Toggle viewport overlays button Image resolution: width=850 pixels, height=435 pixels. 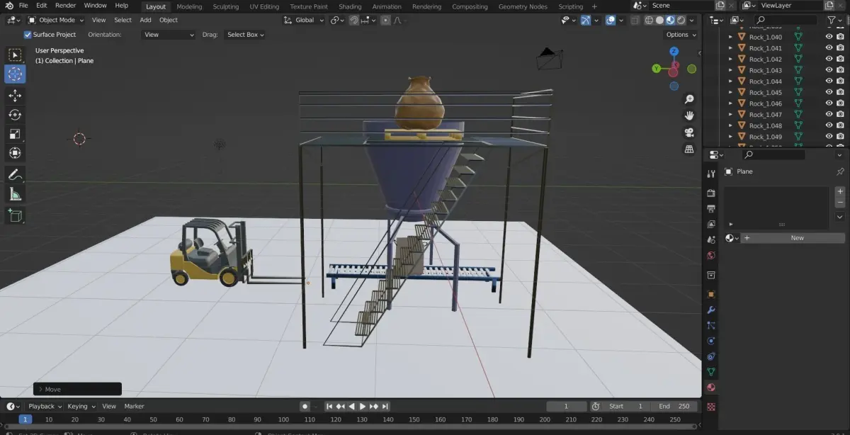tap(611, 20)
